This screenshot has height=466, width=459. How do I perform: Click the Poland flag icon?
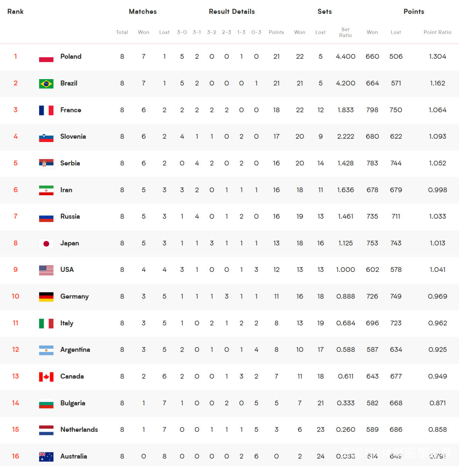click(46, 57)
